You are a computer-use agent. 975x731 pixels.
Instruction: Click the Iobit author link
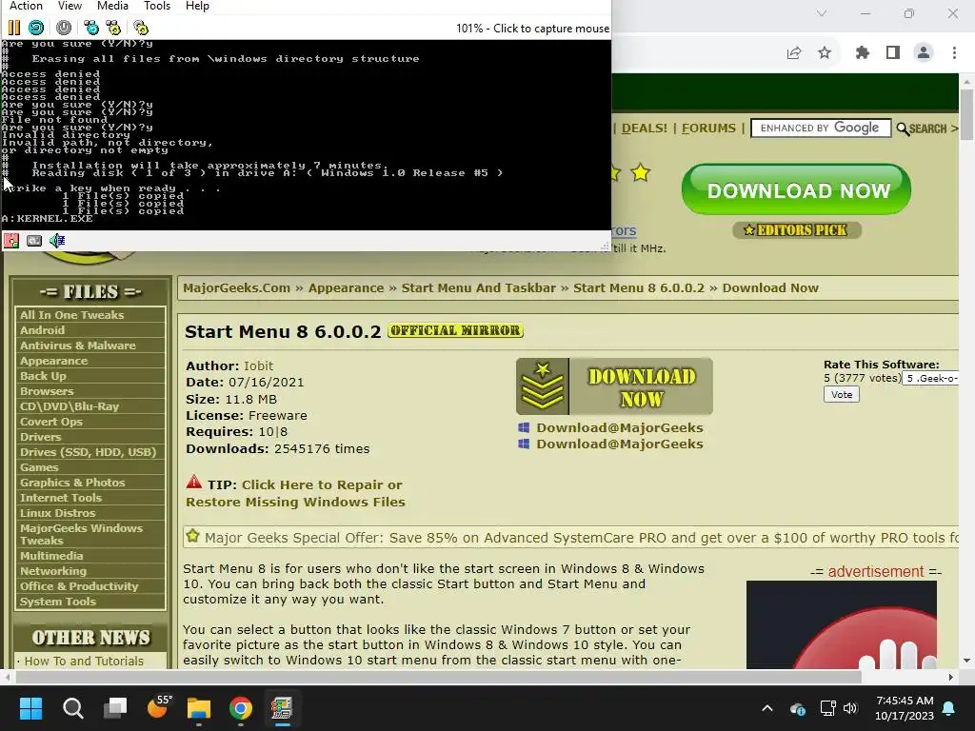click(x=258, y=365)
